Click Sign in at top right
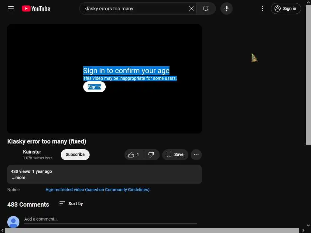The height and width of the screenshot is (233, 311). click(x=285, y=8)
